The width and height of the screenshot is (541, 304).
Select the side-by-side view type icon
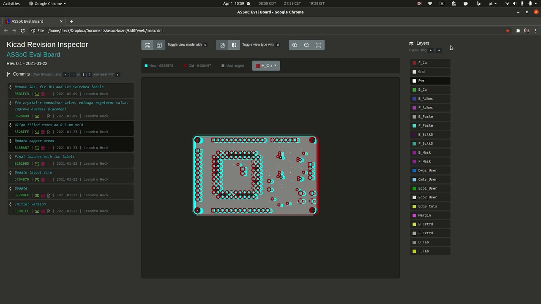click(x=234, y=45)
